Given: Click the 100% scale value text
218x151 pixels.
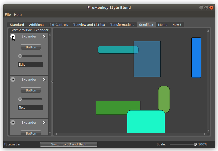Looking at the screenshot, I should [203, 144].
